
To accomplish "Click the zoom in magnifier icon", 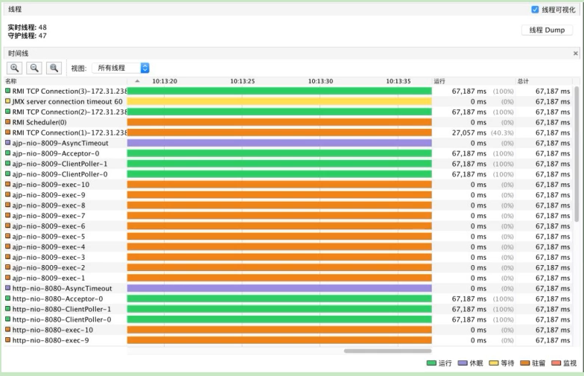I will [15, 68].
